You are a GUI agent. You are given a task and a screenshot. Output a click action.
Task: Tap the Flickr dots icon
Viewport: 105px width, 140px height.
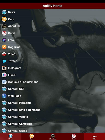point(4,75)
